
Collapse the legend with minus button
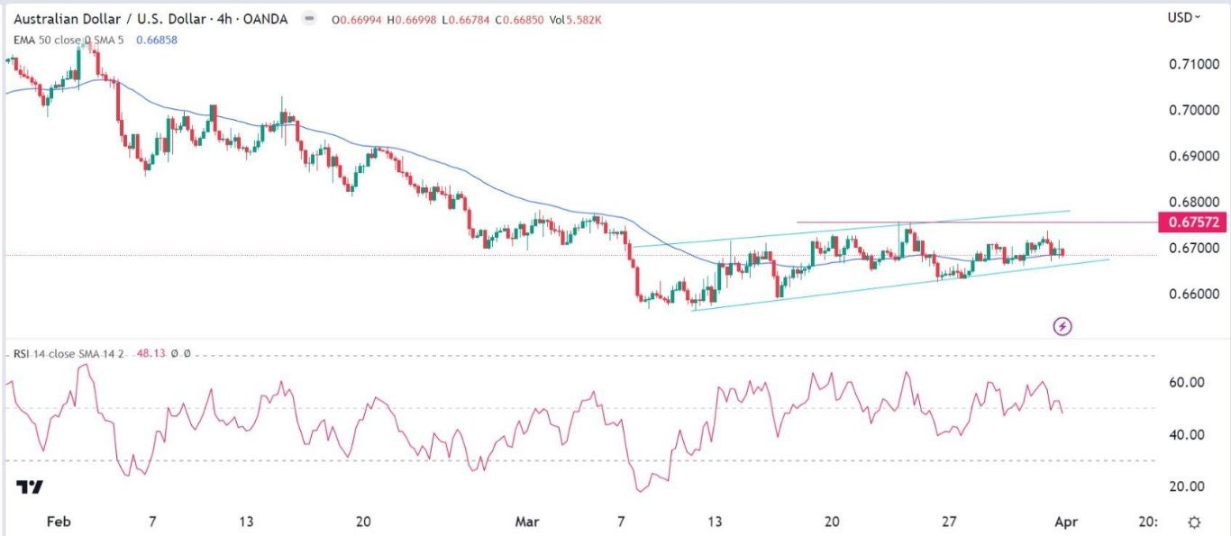[310, 19]
